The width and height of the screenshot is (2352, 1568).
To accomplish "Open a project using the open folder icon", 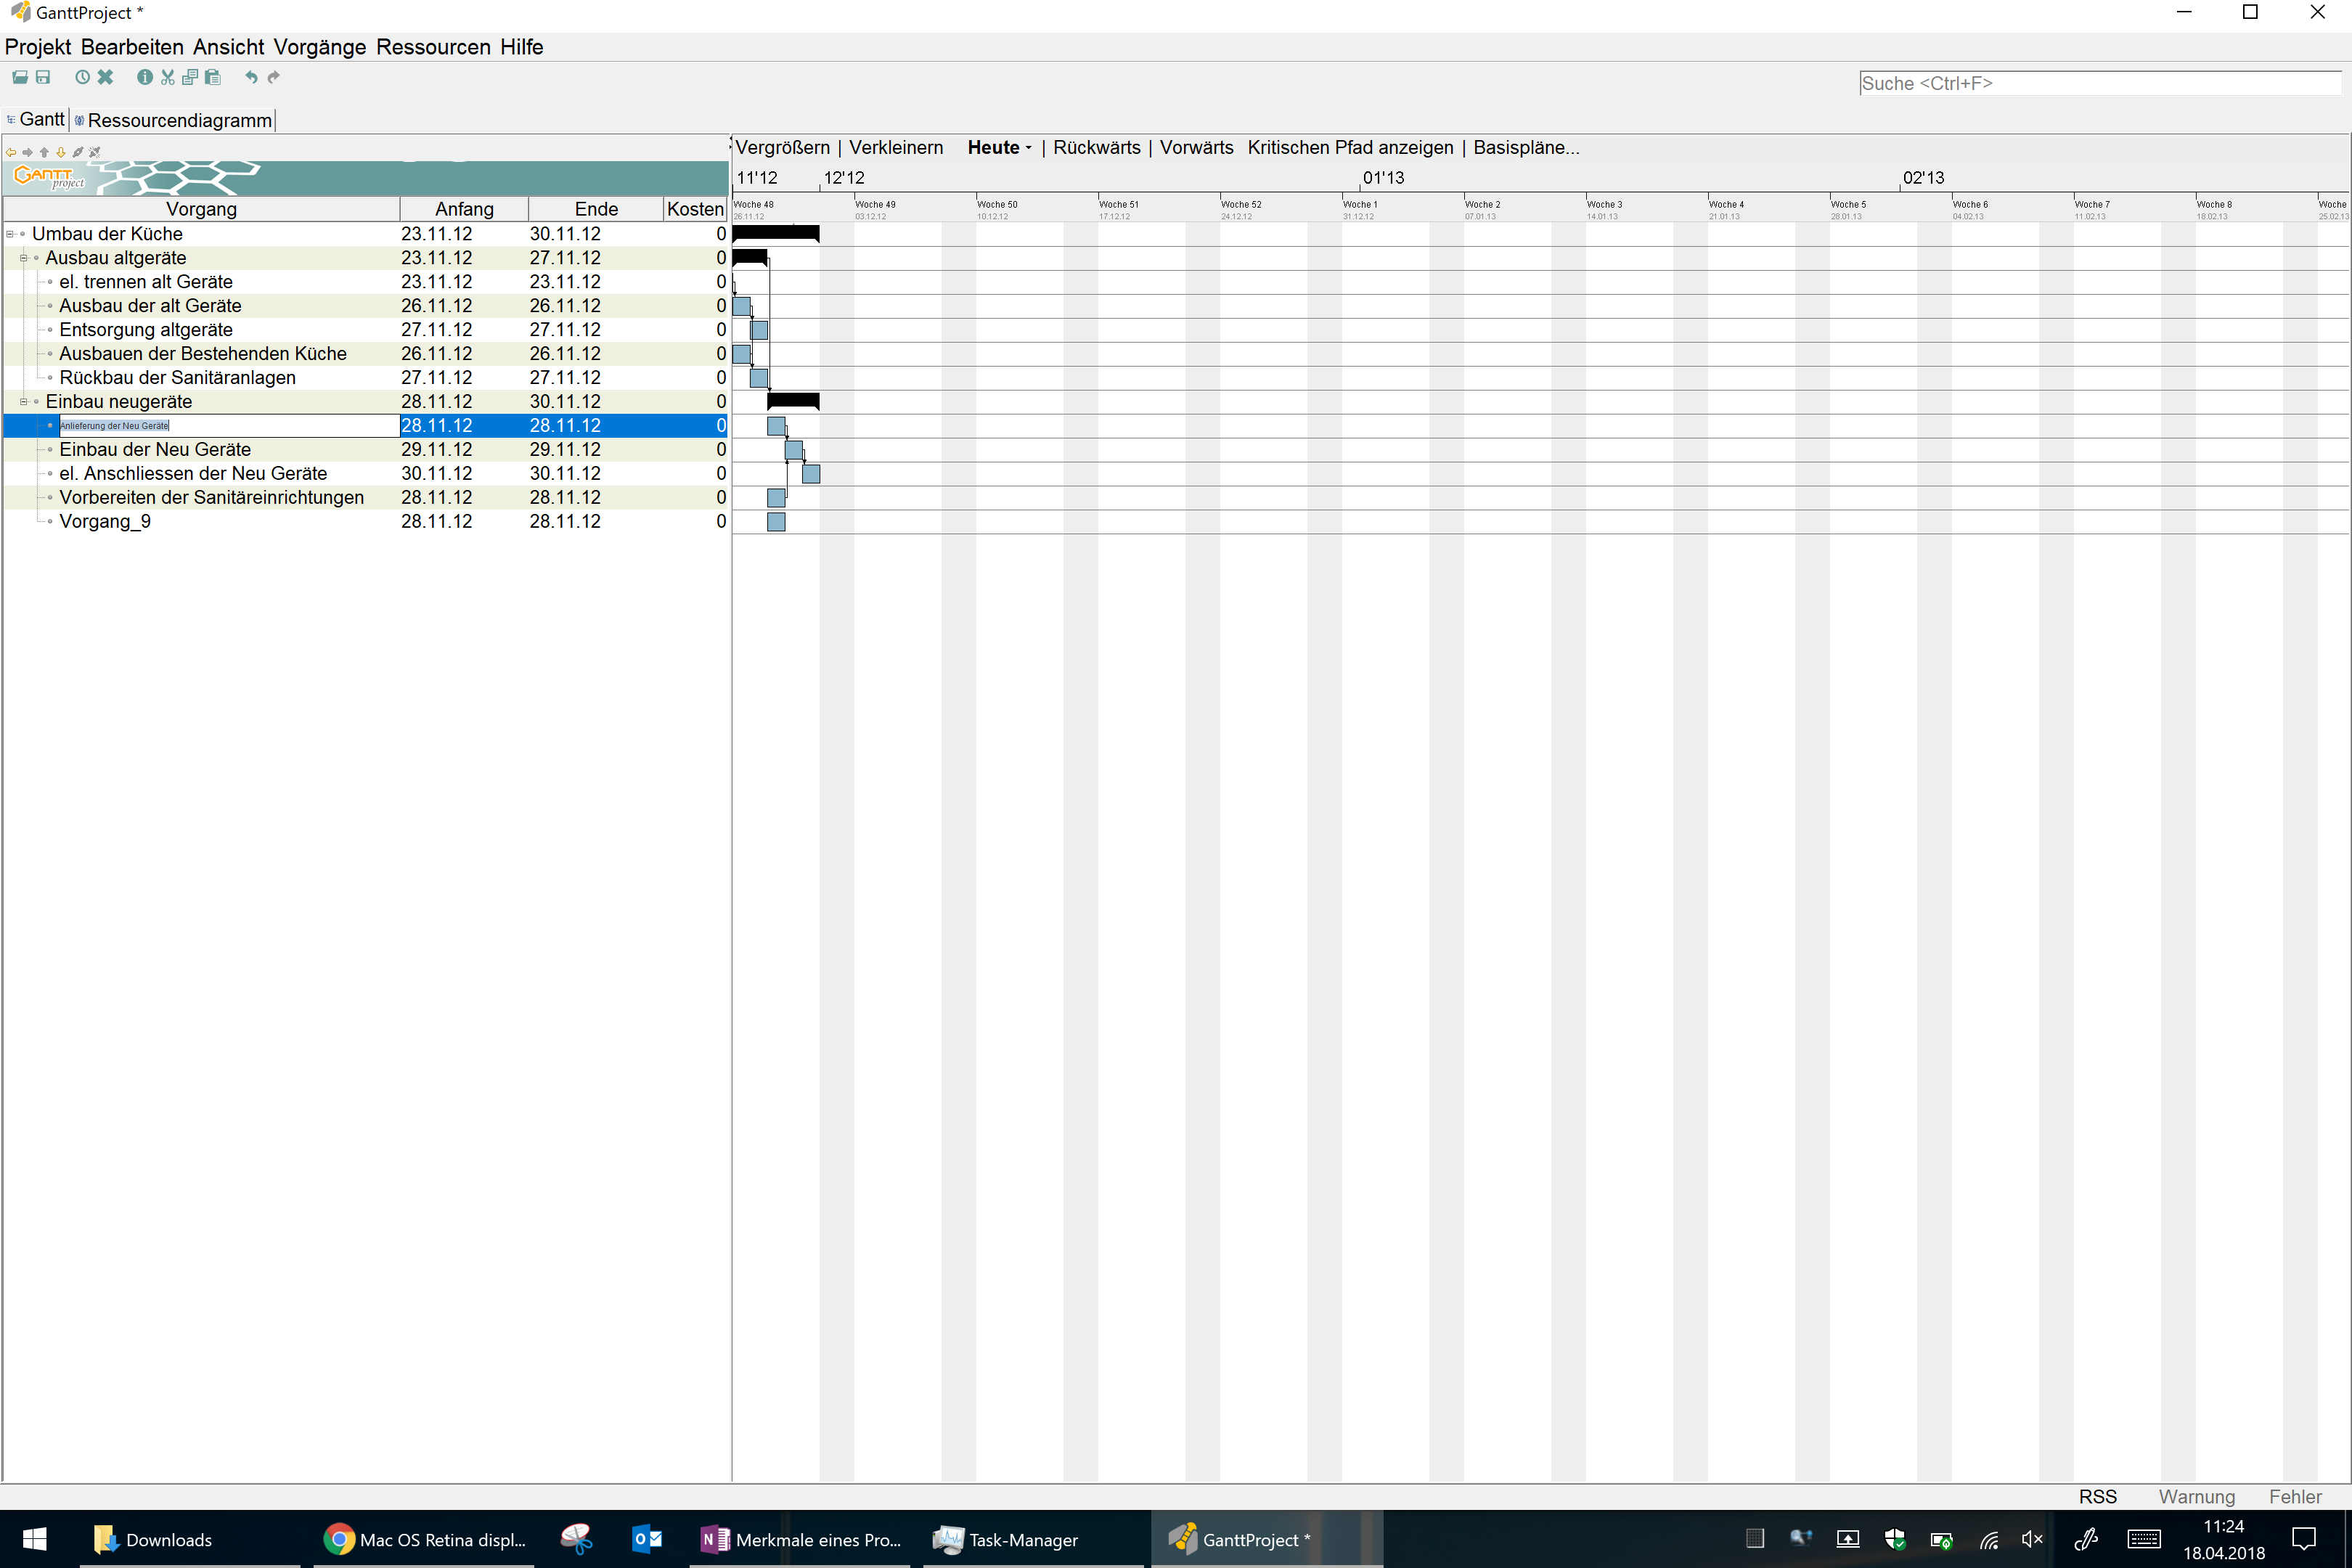I will point(20,77).
